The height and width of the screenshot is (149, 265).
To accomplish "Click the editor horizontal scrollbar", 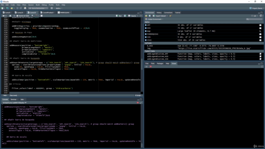I will click(44, 93).
